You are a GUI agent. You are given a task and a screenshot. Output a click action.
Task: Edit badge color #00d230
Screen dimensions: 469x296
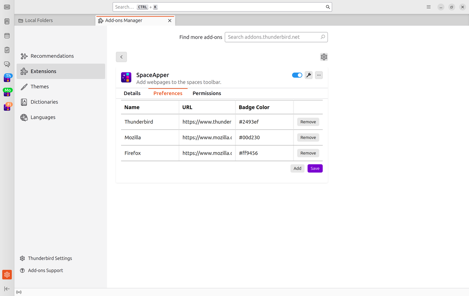coord(264,137)
